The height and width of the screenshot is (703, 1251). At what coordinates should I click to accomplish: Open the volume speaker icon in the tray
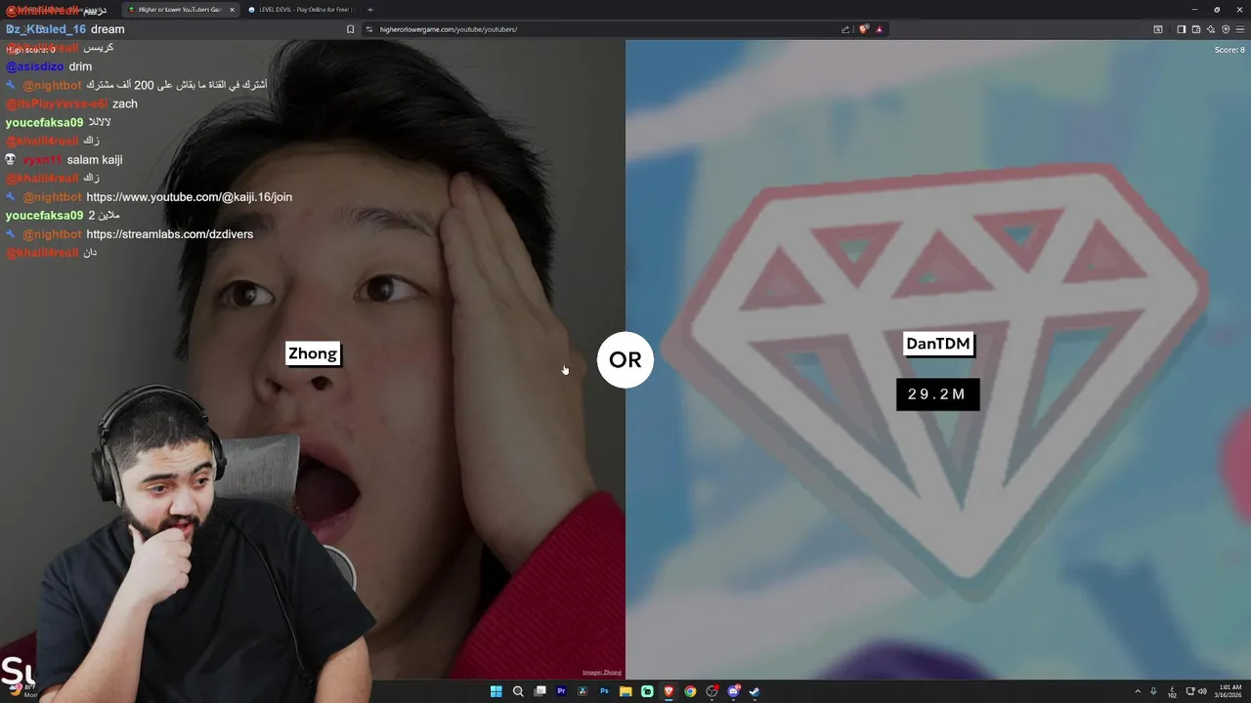tap(1202, 691)
